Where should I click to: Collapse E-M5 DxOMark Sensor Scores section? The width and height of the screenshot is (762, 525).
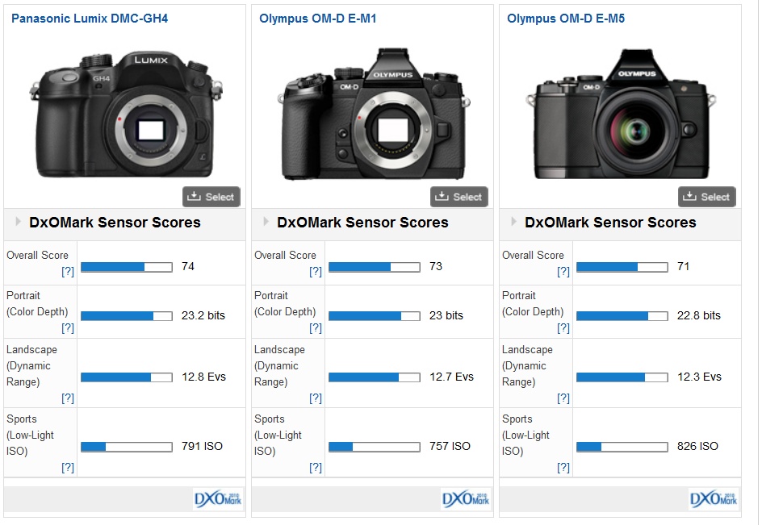(513, 222)
